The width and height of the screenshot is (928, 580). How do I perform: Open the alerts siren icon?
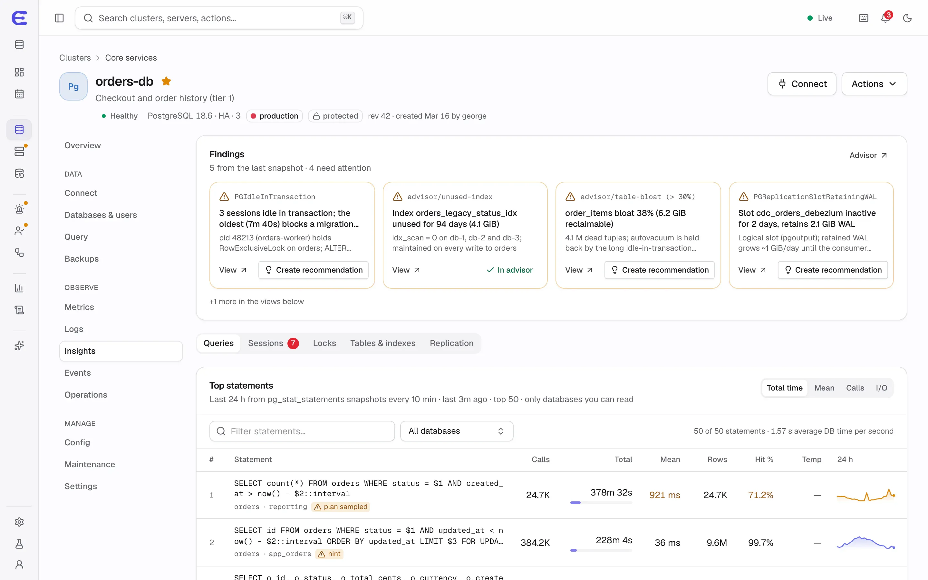[19, 209]
